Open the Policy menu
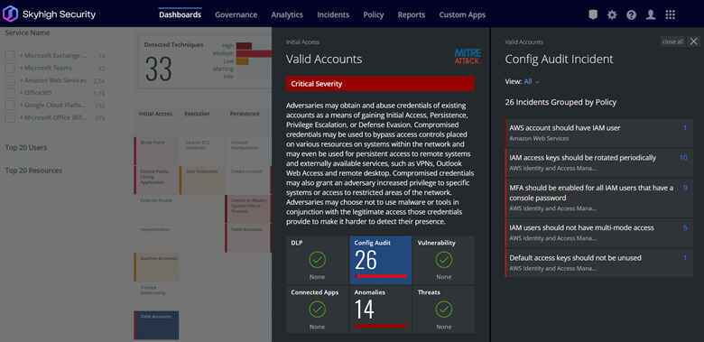The image size is (704, 342). pos(374,14)
